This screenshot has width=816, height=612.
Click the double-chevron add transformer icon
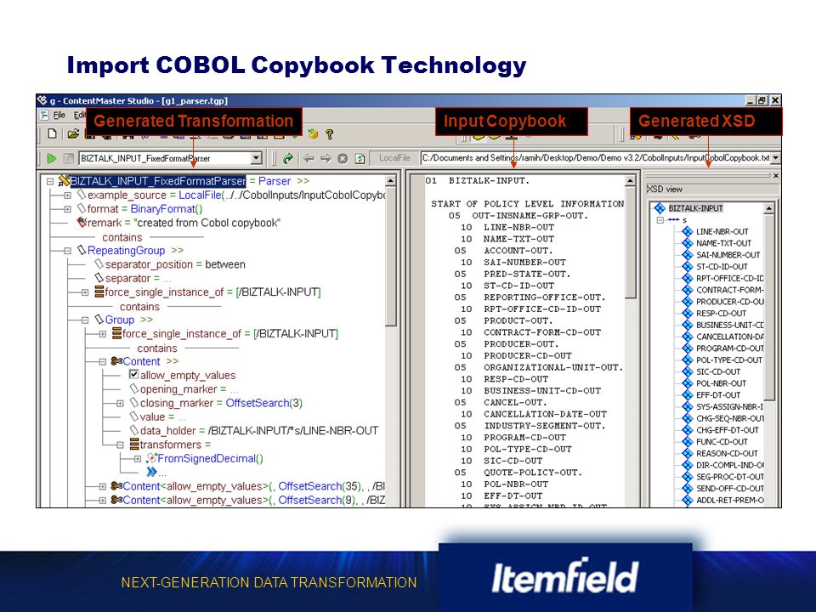[x=151, y=472]
